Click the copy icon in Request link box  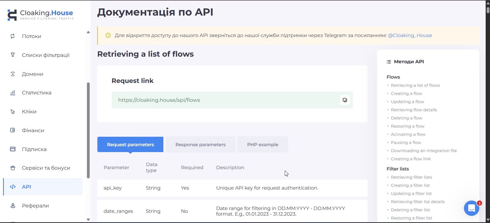pyautogui.click(x=345, y=100)
